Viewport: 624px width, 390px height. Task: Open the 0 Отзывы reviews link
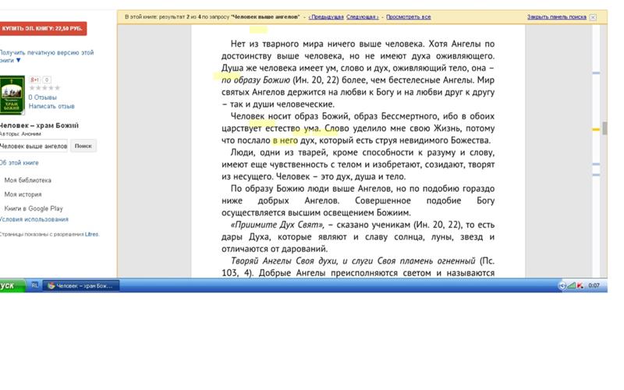coord(43,97)
